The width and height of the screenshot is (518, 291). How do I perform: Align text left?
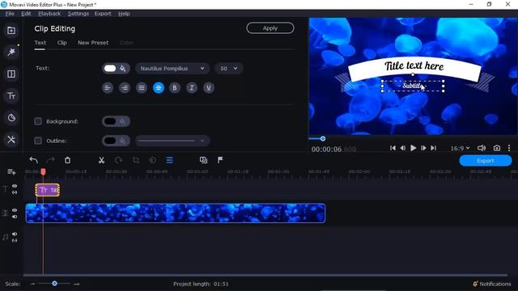click(108, 88)
